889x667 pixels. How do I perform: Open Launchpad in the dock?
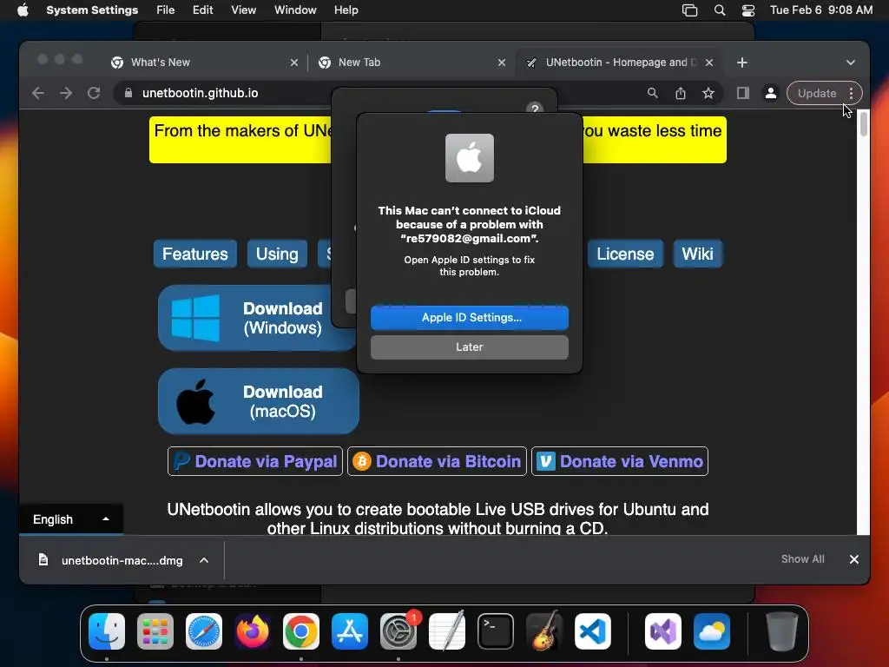point(155,631)
